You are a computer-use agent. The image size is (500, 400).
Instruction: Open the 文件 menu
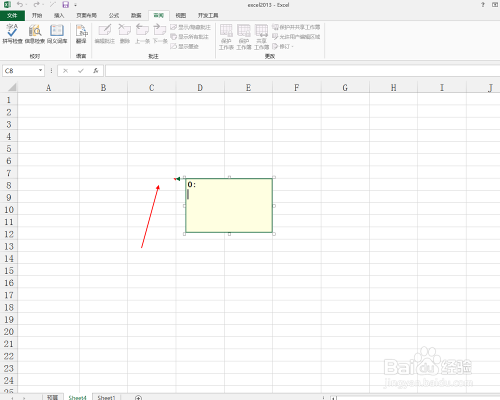(12, 15)
